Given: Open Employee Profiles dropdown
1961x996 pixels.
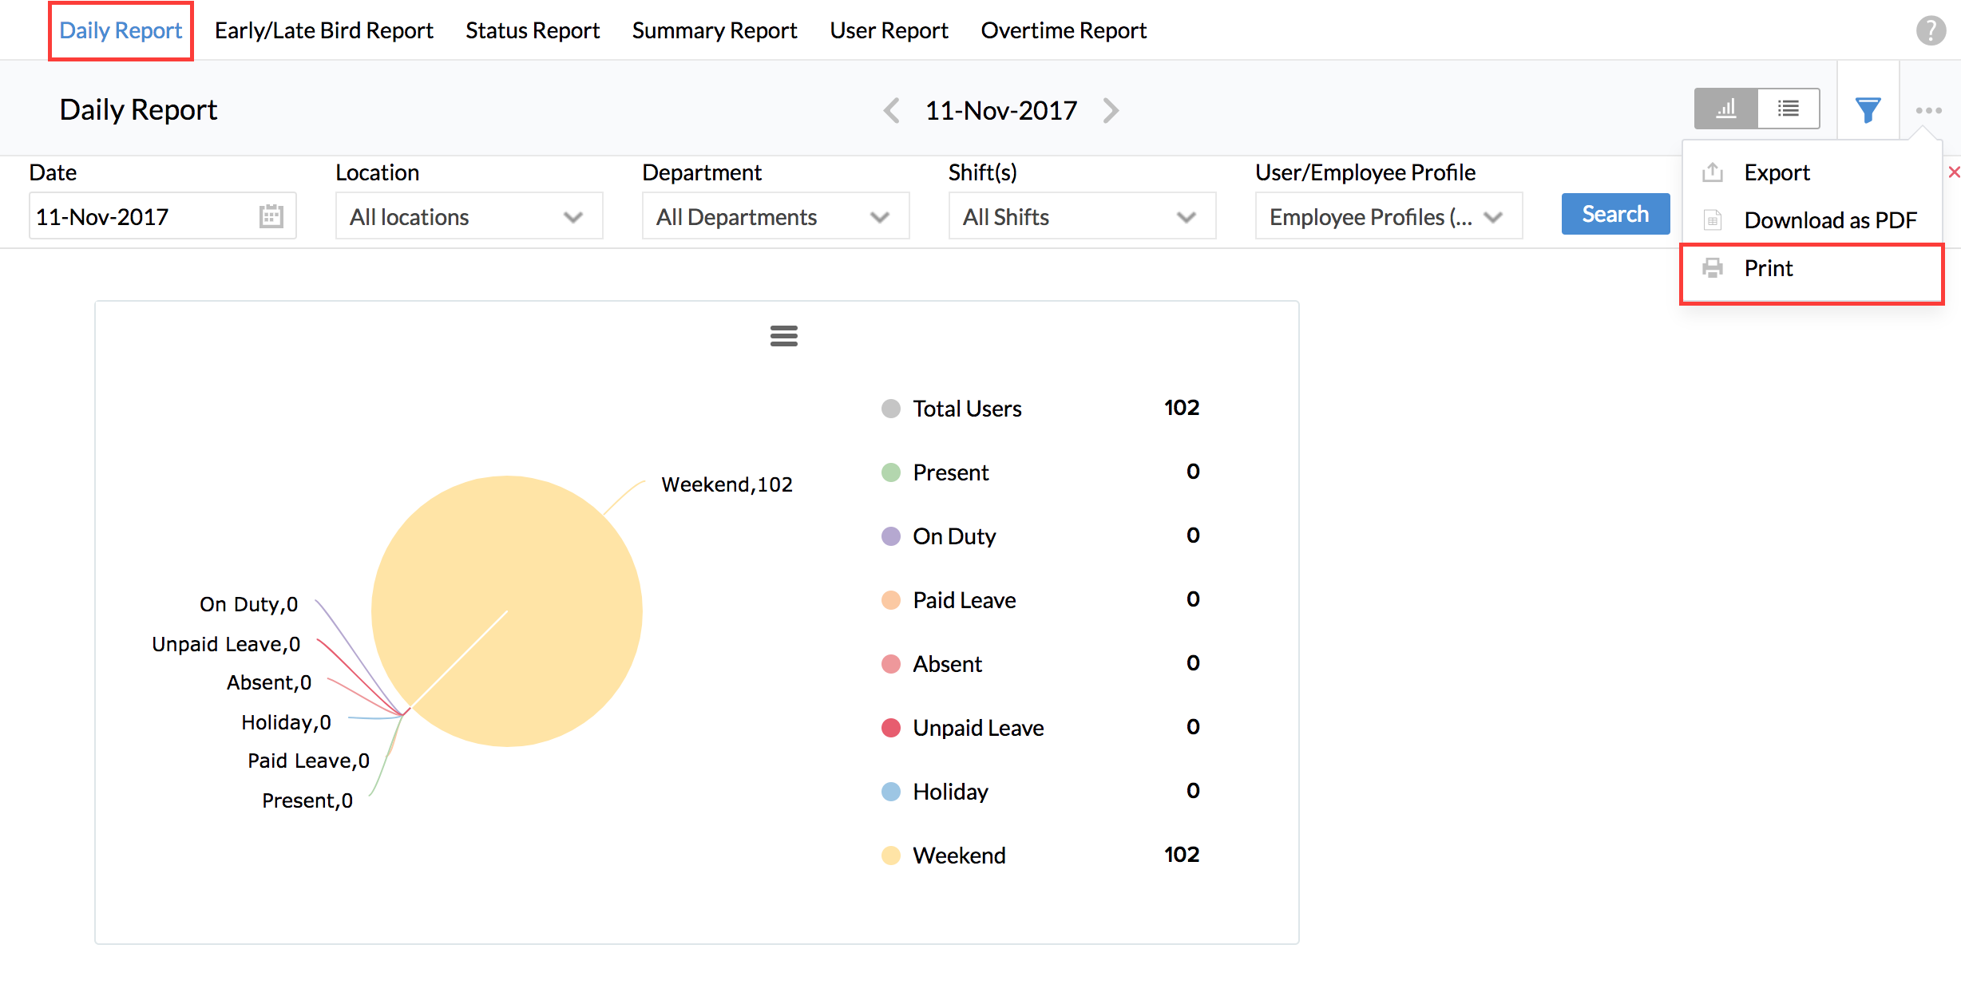Looking at the screenshot, I should tap(1388, 217).
